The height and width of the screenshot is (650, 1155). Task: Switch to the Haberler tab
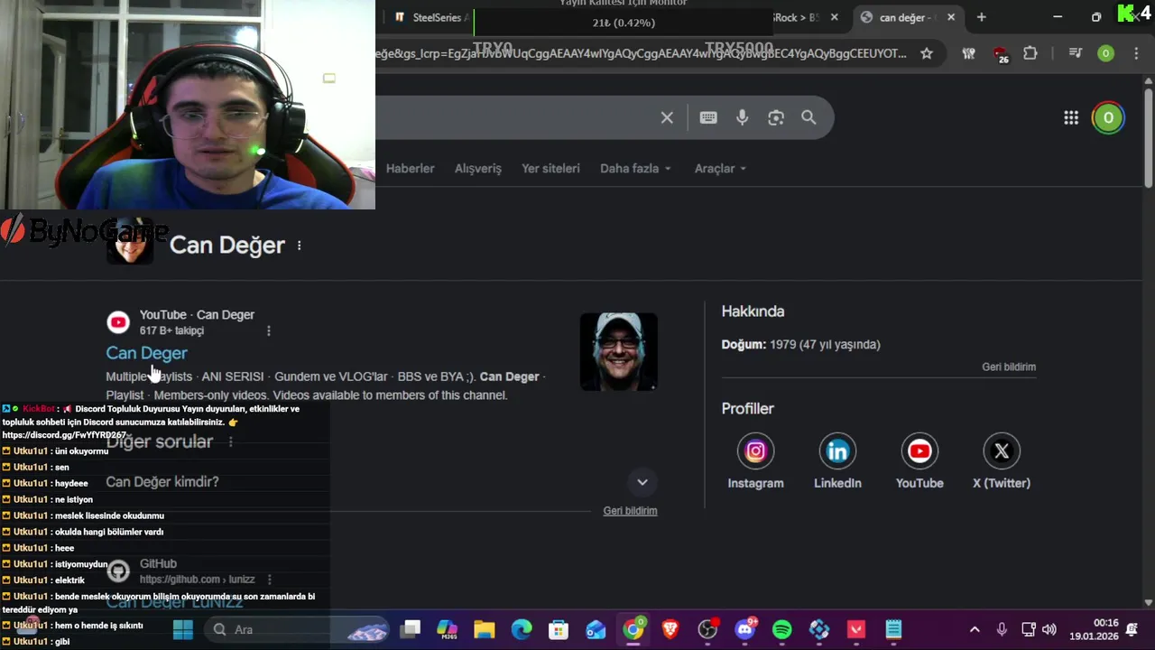click(x=410, y=169)
